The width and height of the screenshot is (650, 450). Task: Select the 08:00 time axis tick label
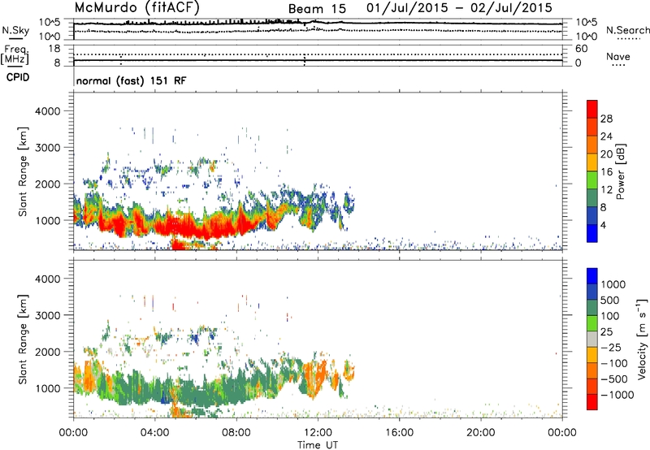[236, 433]
